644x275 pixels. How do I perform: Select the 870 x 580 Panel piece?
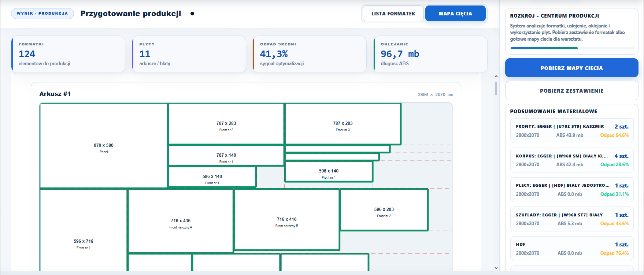[104, 146]
